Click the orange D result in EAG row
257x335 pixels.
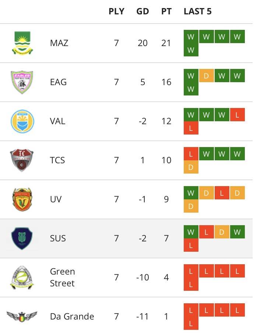(x=206, y=76)
